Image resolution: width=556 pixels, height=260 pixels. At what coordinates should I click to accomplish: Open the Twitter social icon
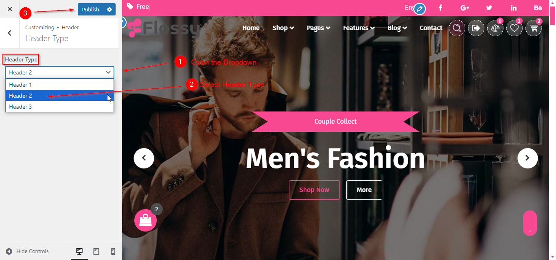[489, 8]
